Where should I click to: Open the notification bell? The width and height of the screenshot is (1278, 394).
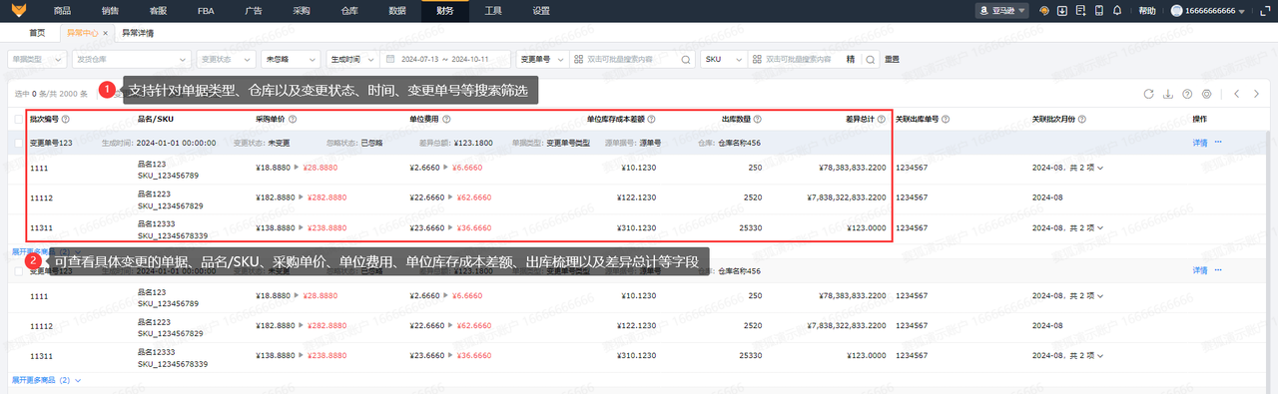[x=1117, y=11]
